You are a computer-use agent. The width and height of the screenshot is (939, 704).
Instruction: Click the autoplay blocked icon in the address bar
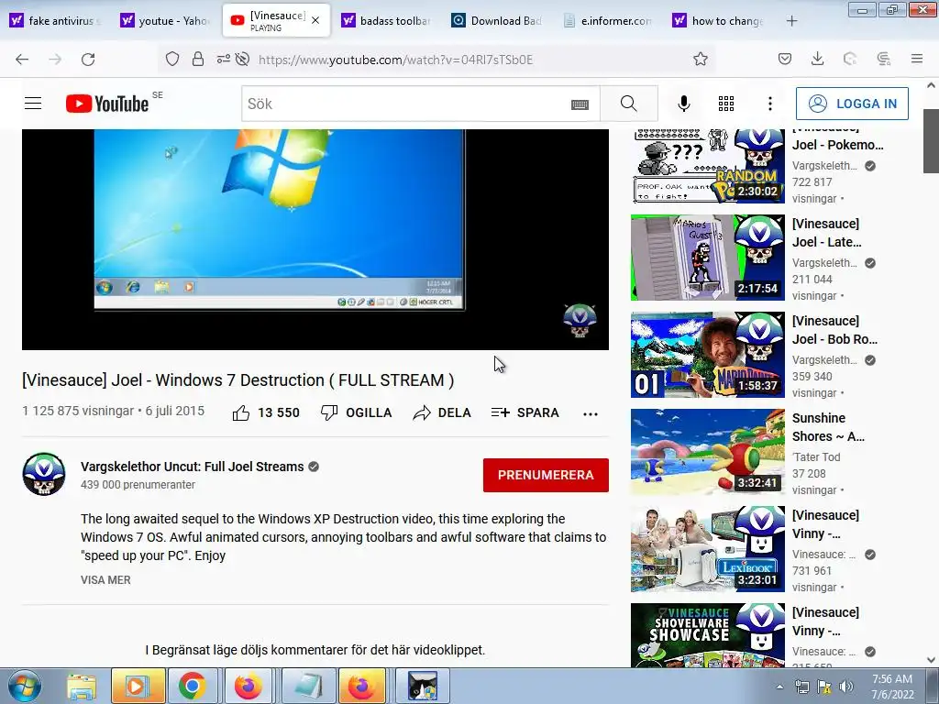click(x=242, y=60)
